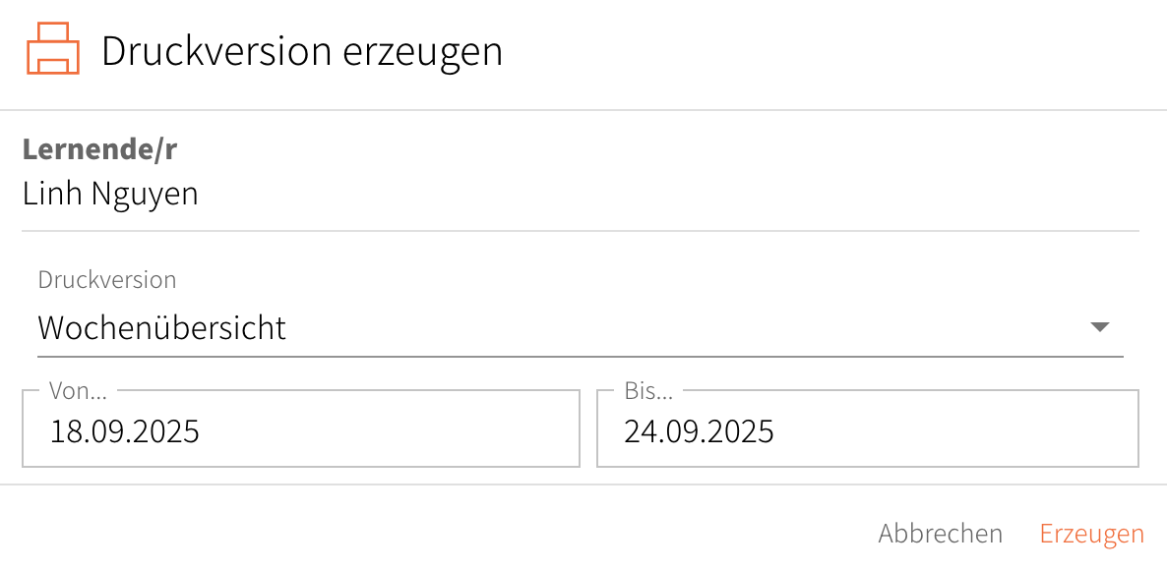Click the learner name Linh Nguyen
1167x570 pixels.
[x=110, y=194]
